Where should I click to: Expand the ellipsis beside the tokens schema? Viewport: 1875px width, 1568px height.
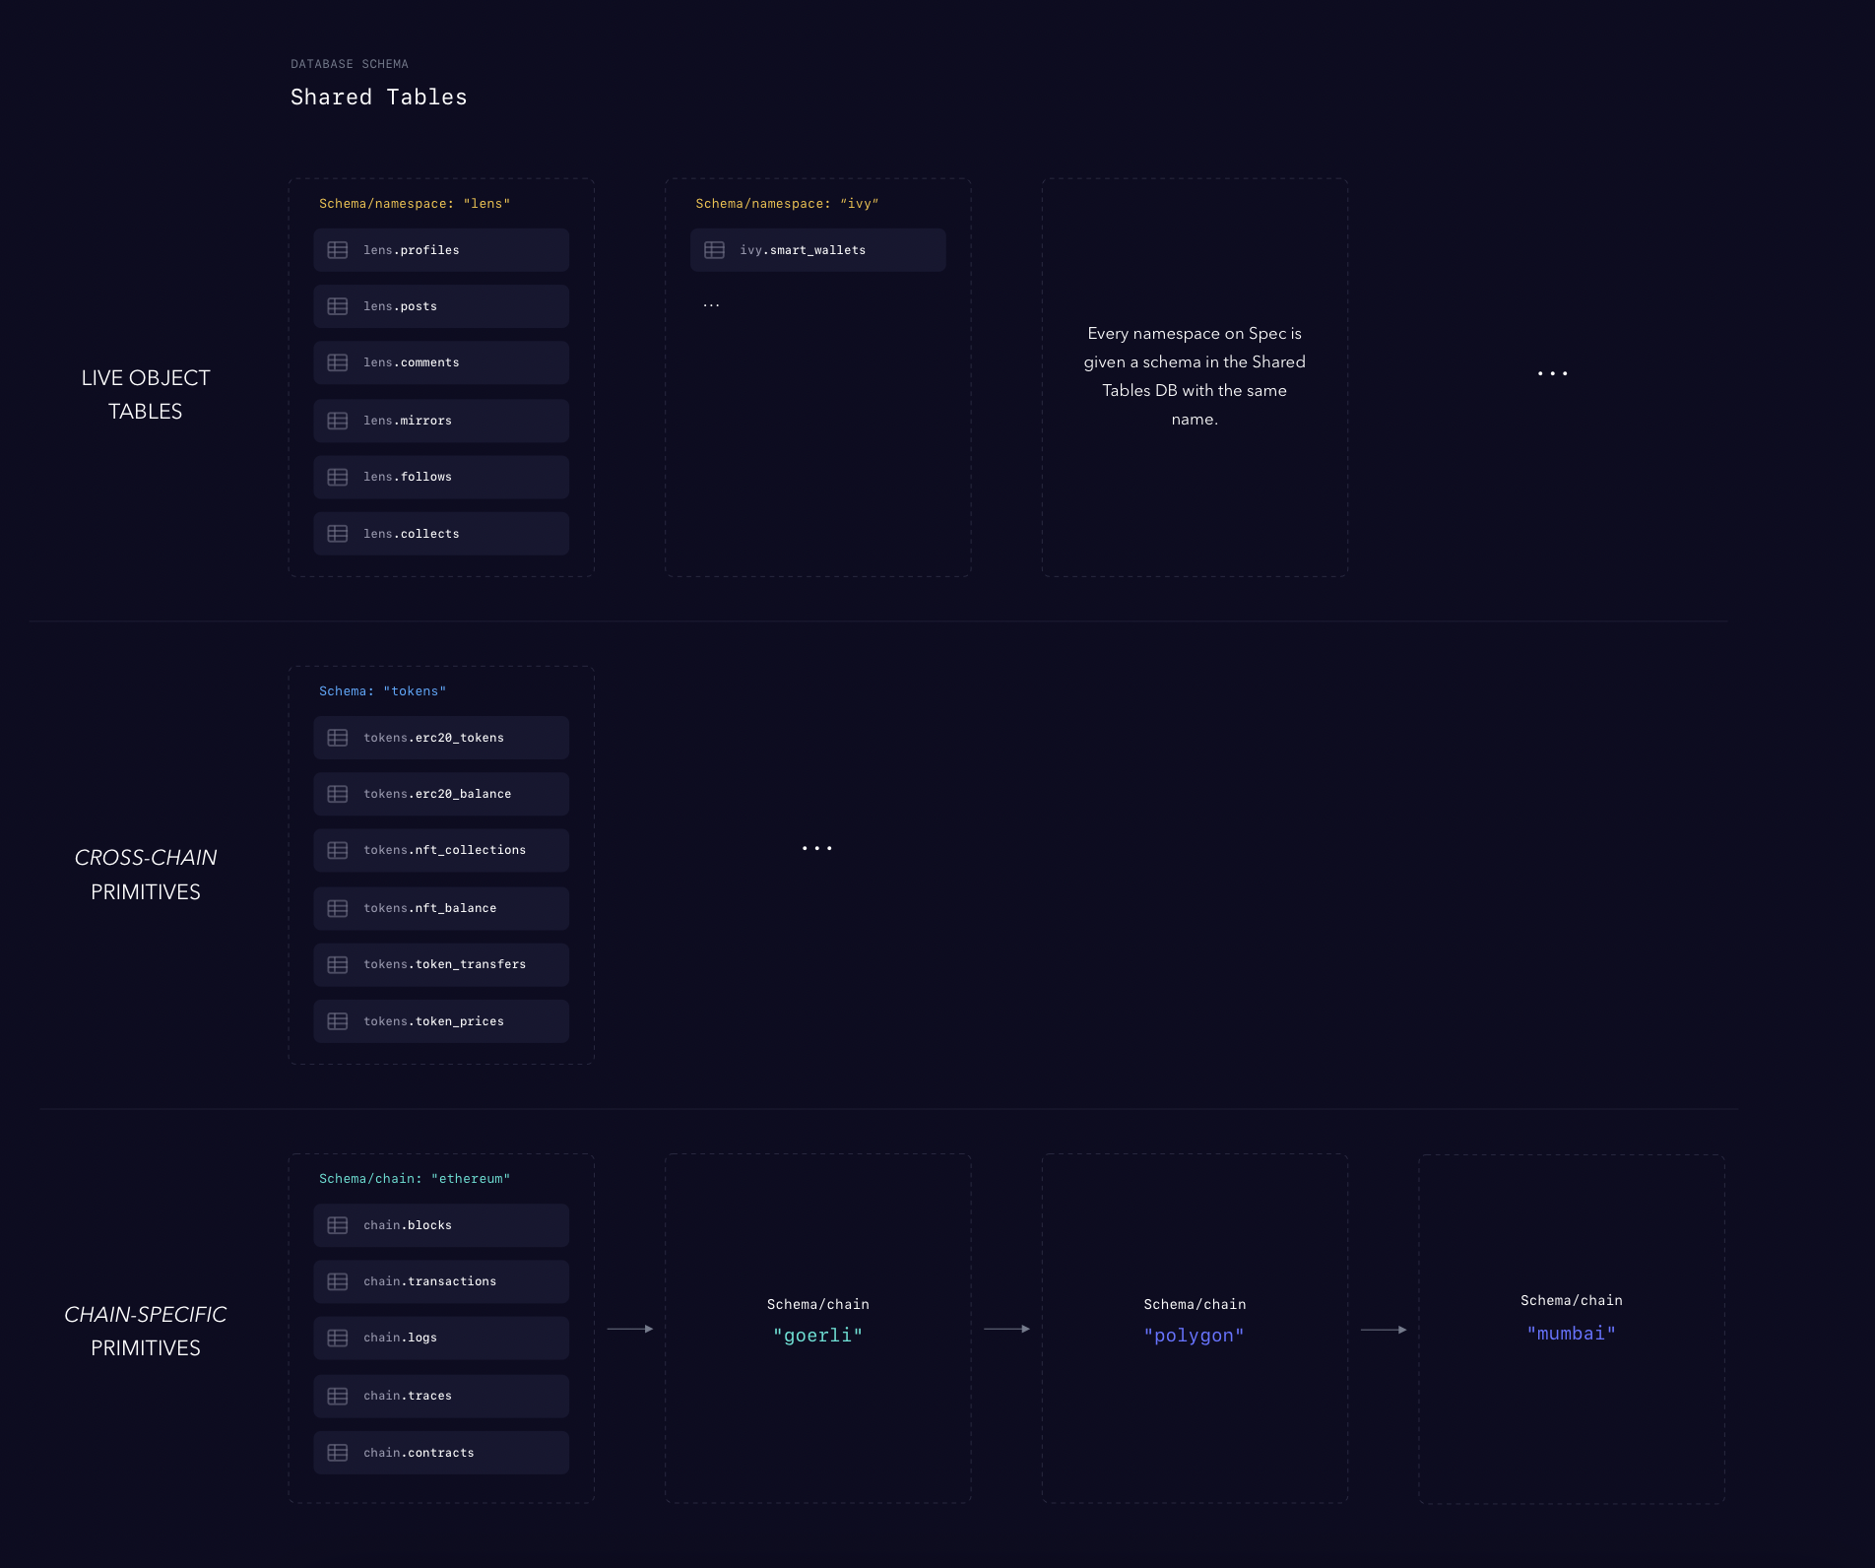tap(817, 847)
